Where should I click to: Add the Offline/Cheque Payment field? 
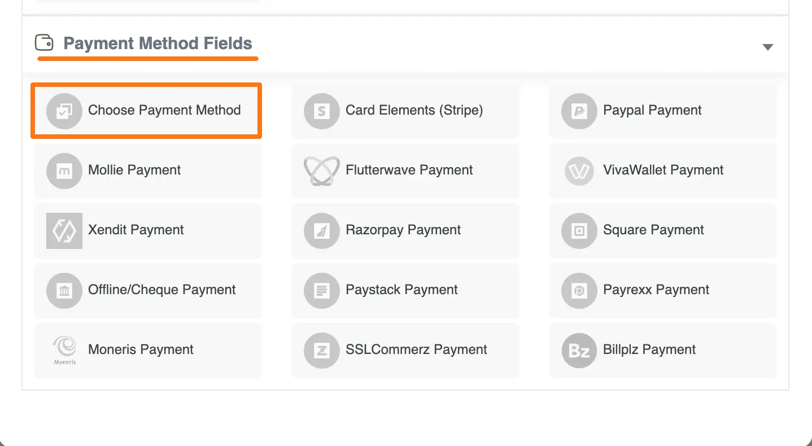(148, 290)
